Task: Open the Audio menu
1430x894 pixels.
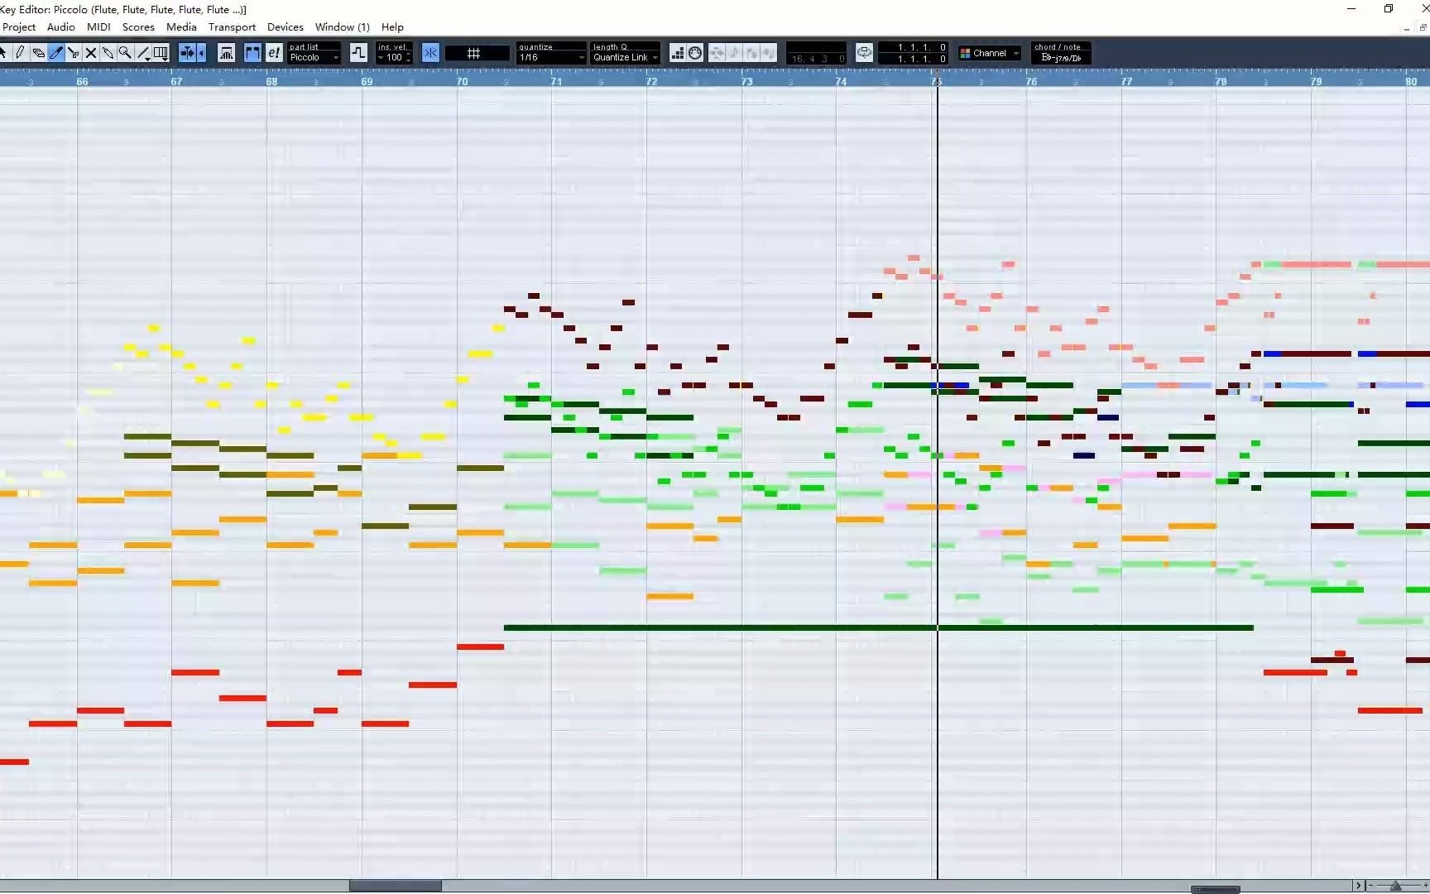Action: [x=61, y=27]
